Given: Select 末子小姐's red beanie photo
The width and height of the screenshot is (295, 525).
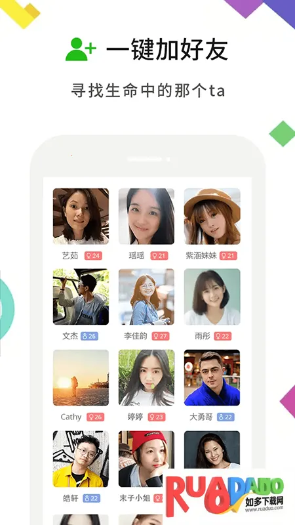Looking at the screenshot, I should 146,459.
